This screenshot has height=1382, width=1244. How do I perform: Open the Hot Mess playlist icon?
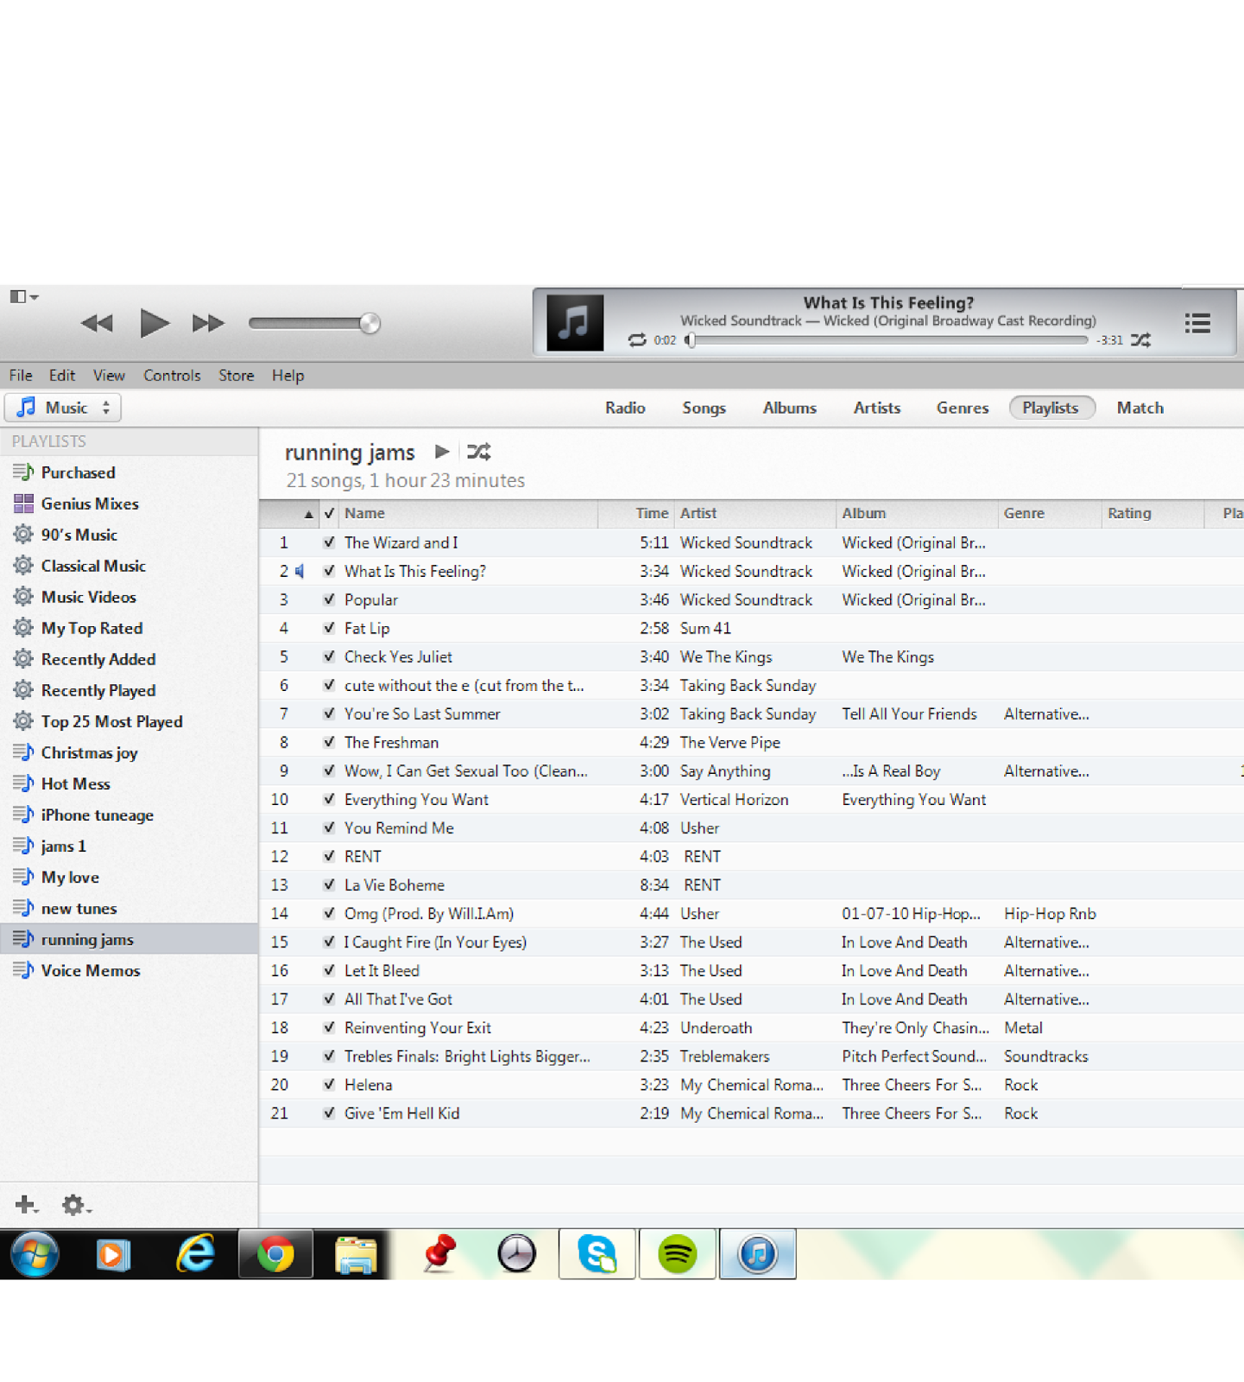[x=23, y=783]
